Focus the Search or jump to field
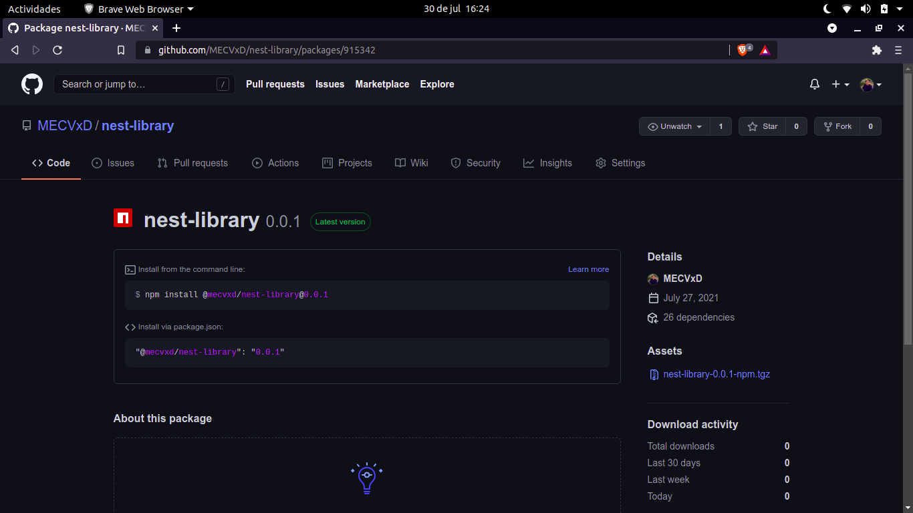 coord(144,84)
